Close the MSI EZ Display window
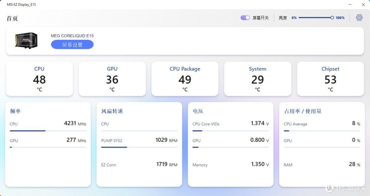This screenshot has width=370, height=196. [363, 4]
